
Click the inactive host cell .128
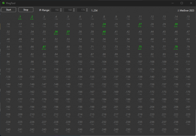click(8, 78)
